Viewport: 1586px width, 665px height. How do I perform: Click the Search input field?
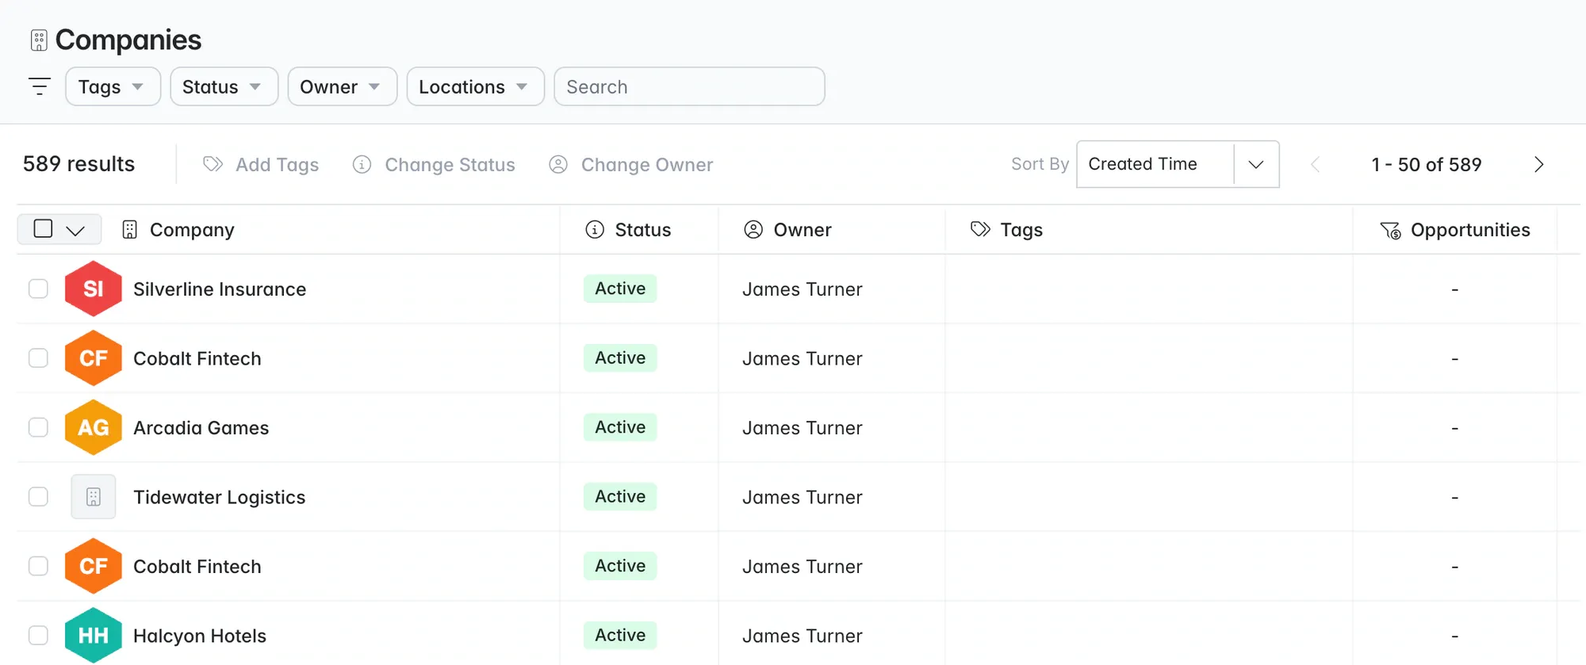pyautogui.click(x=689, y=86)
